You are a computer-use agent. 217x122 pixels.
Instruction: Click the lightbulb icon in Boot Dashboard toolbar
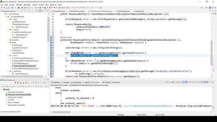point(36,83)
